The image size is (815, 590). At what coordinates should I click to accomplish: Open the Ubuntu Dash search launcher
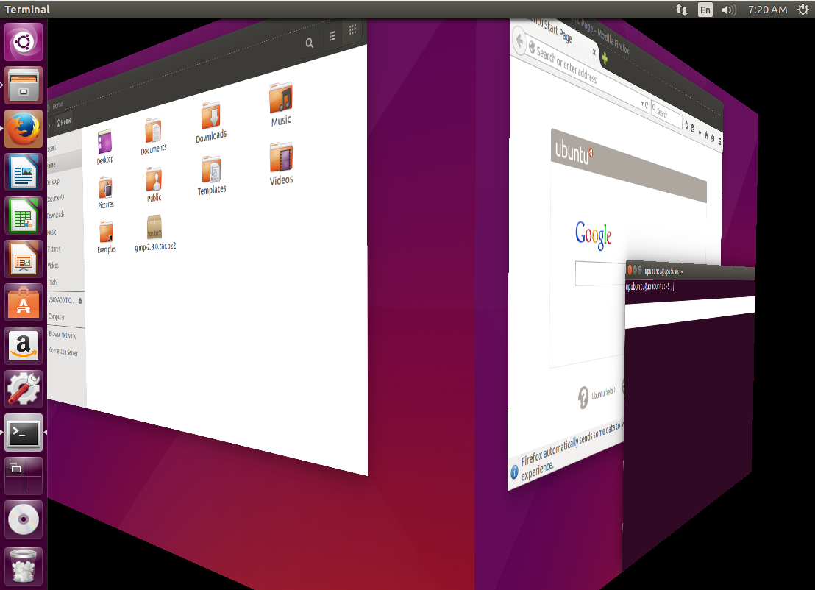(24, 42)
